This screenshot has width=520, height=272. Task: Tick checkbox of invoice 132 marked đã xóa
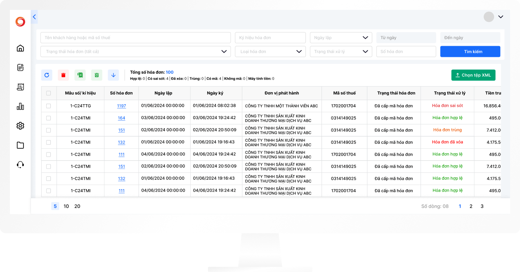click(49, 142)
